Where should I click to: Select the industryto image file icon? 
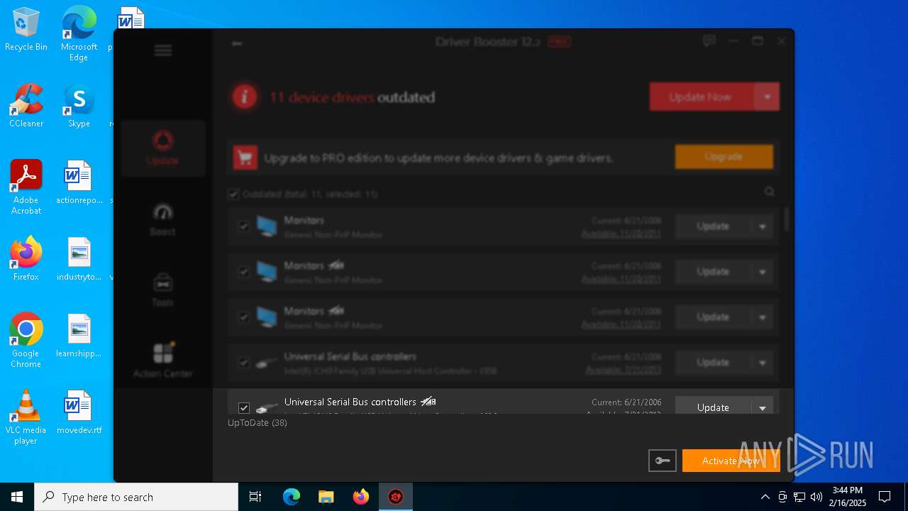pos(79,258)
